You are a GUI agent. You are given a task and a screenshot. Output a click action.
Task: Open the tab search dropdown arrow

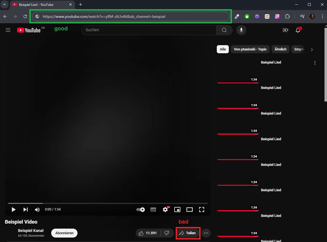[x=4, y=4]
